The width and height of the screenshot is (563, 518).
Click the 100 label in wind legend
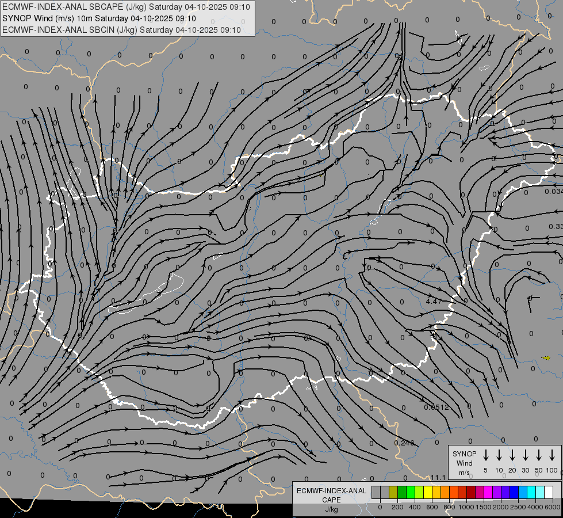click(552, 470)
